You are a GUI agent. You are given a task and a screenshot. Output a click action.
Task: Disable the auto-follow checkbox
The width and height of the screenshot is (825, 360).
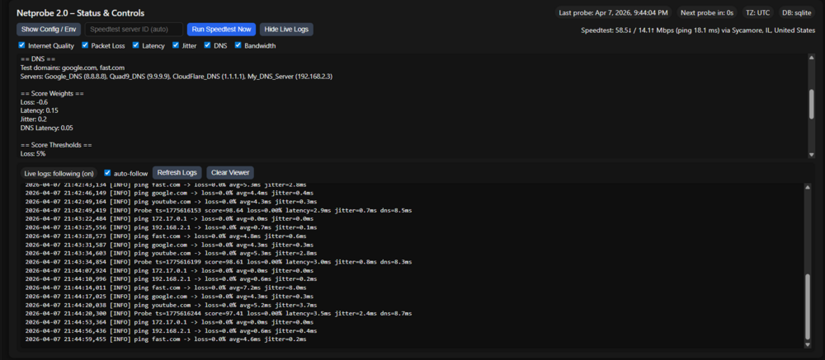point(107,172)
